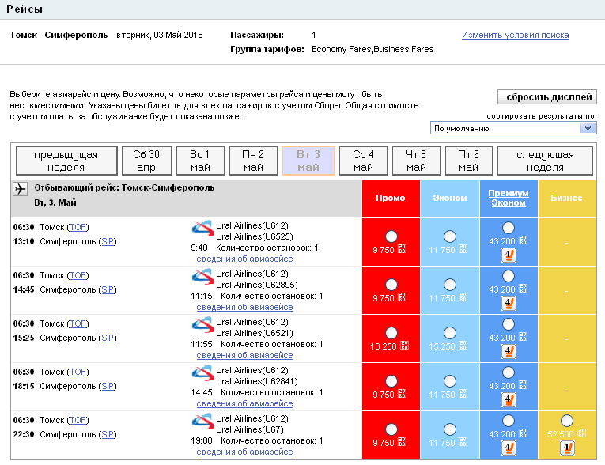The height and width of the screenshot is (465, 605).
Task: Click the 'Премиум Эконом' column header
Action: (x=509, y=198)
